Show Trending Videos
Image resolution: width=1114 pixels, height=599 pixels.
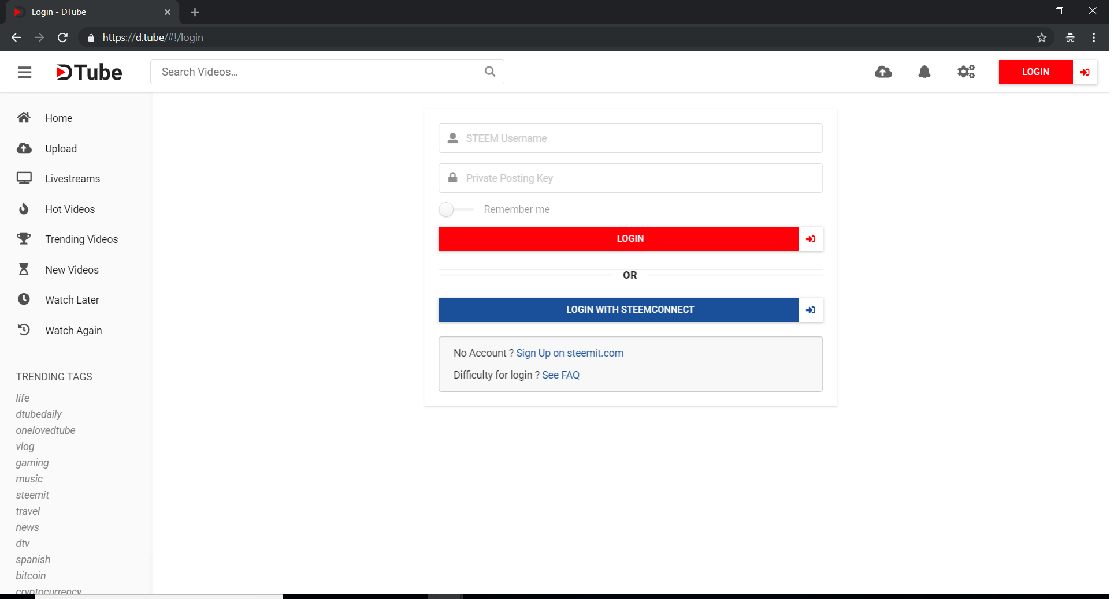[81, 239]
